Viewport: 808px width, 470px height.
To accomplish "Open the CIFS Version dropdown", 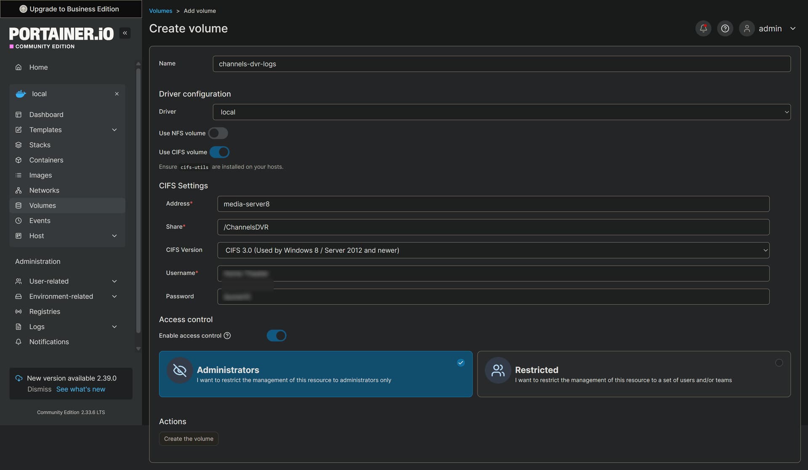I will 493,250.
